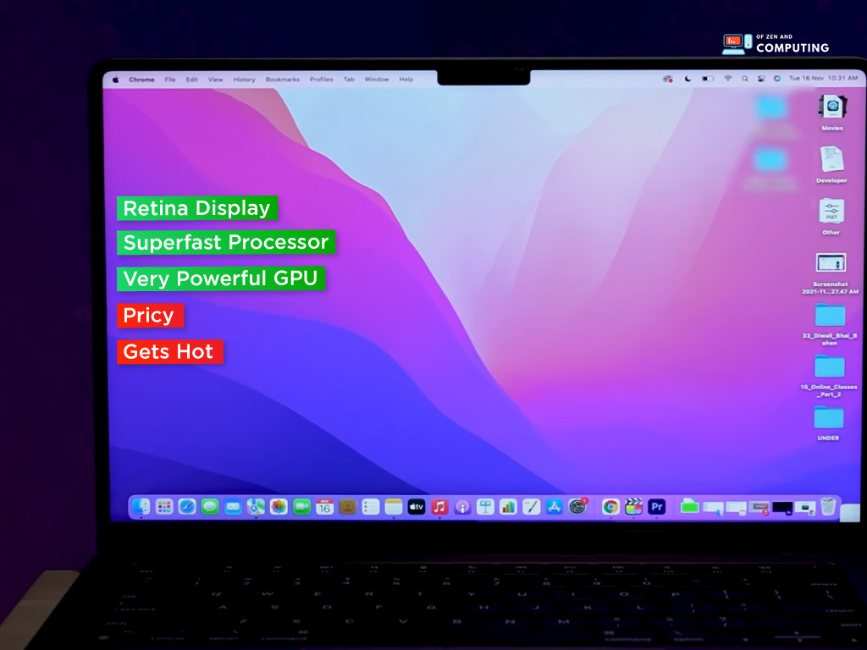Launch Reminders from the dock
This screenshot has height=650, width=867.
pos(371,506)
